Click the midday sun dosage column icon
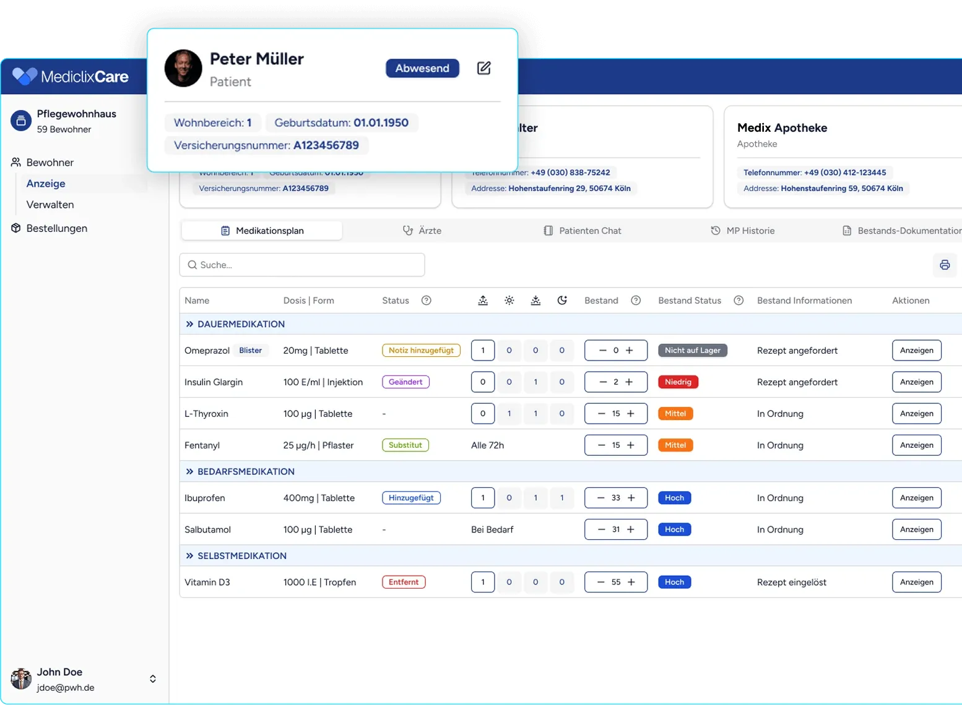962x705 pixels. coord(509,301)
